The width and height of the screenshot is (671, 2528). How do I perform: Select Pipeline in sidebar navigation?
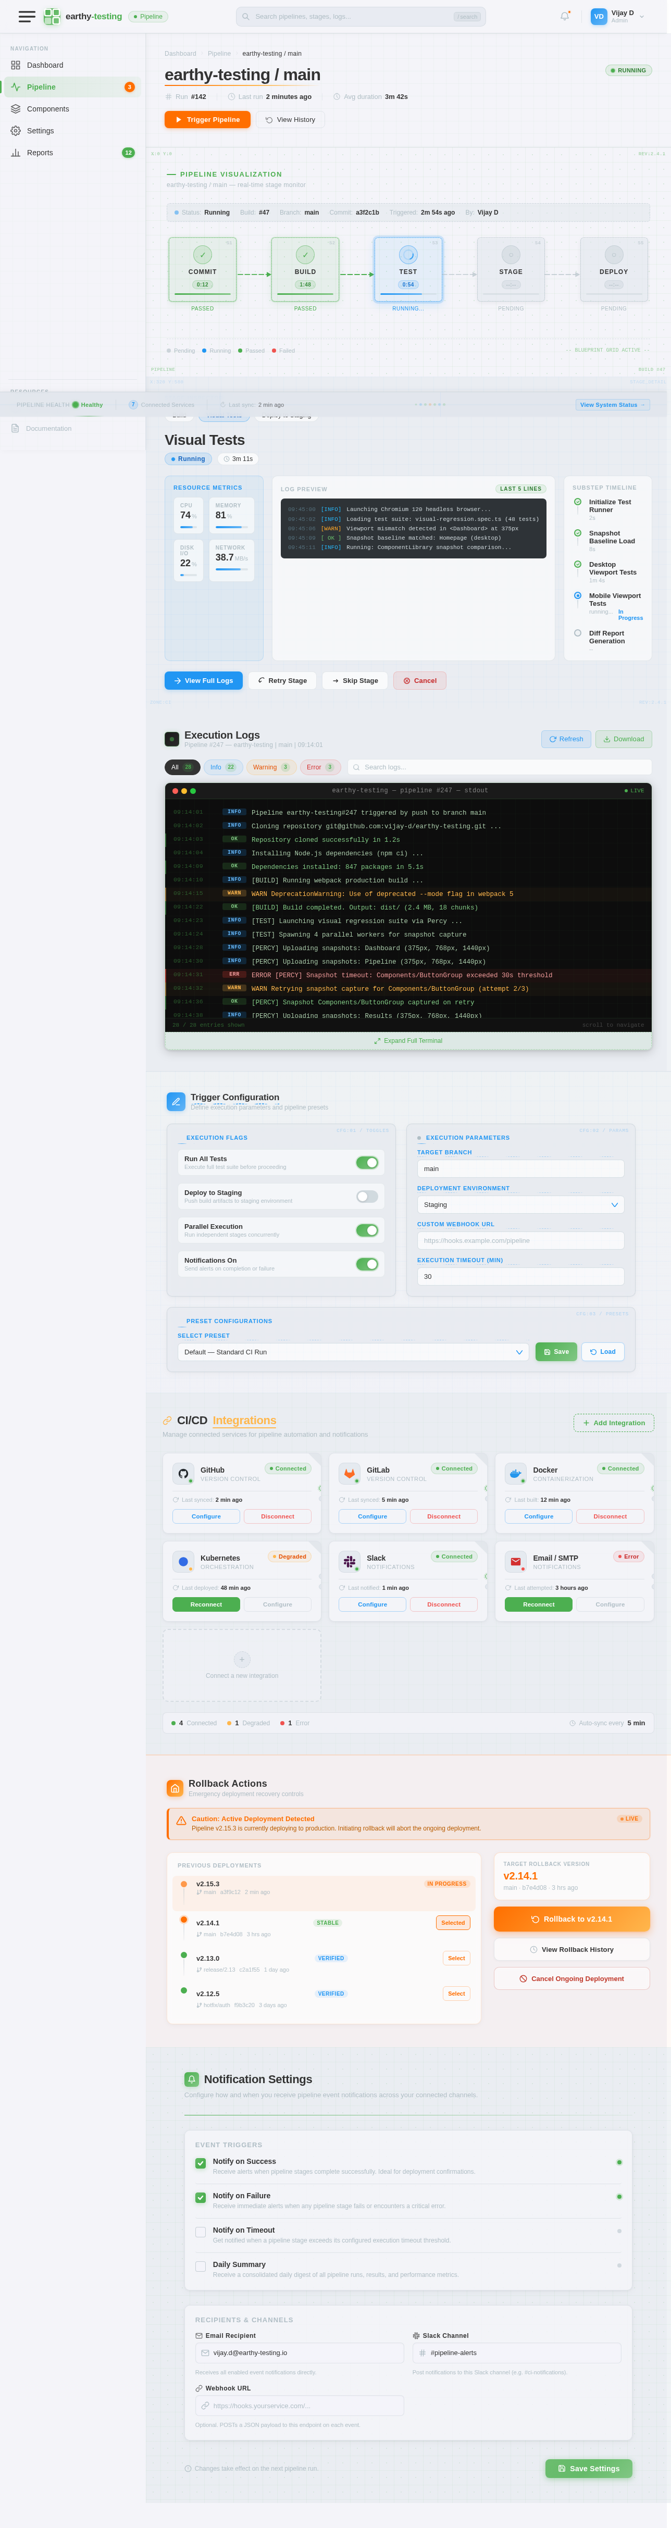pos(72,88)
